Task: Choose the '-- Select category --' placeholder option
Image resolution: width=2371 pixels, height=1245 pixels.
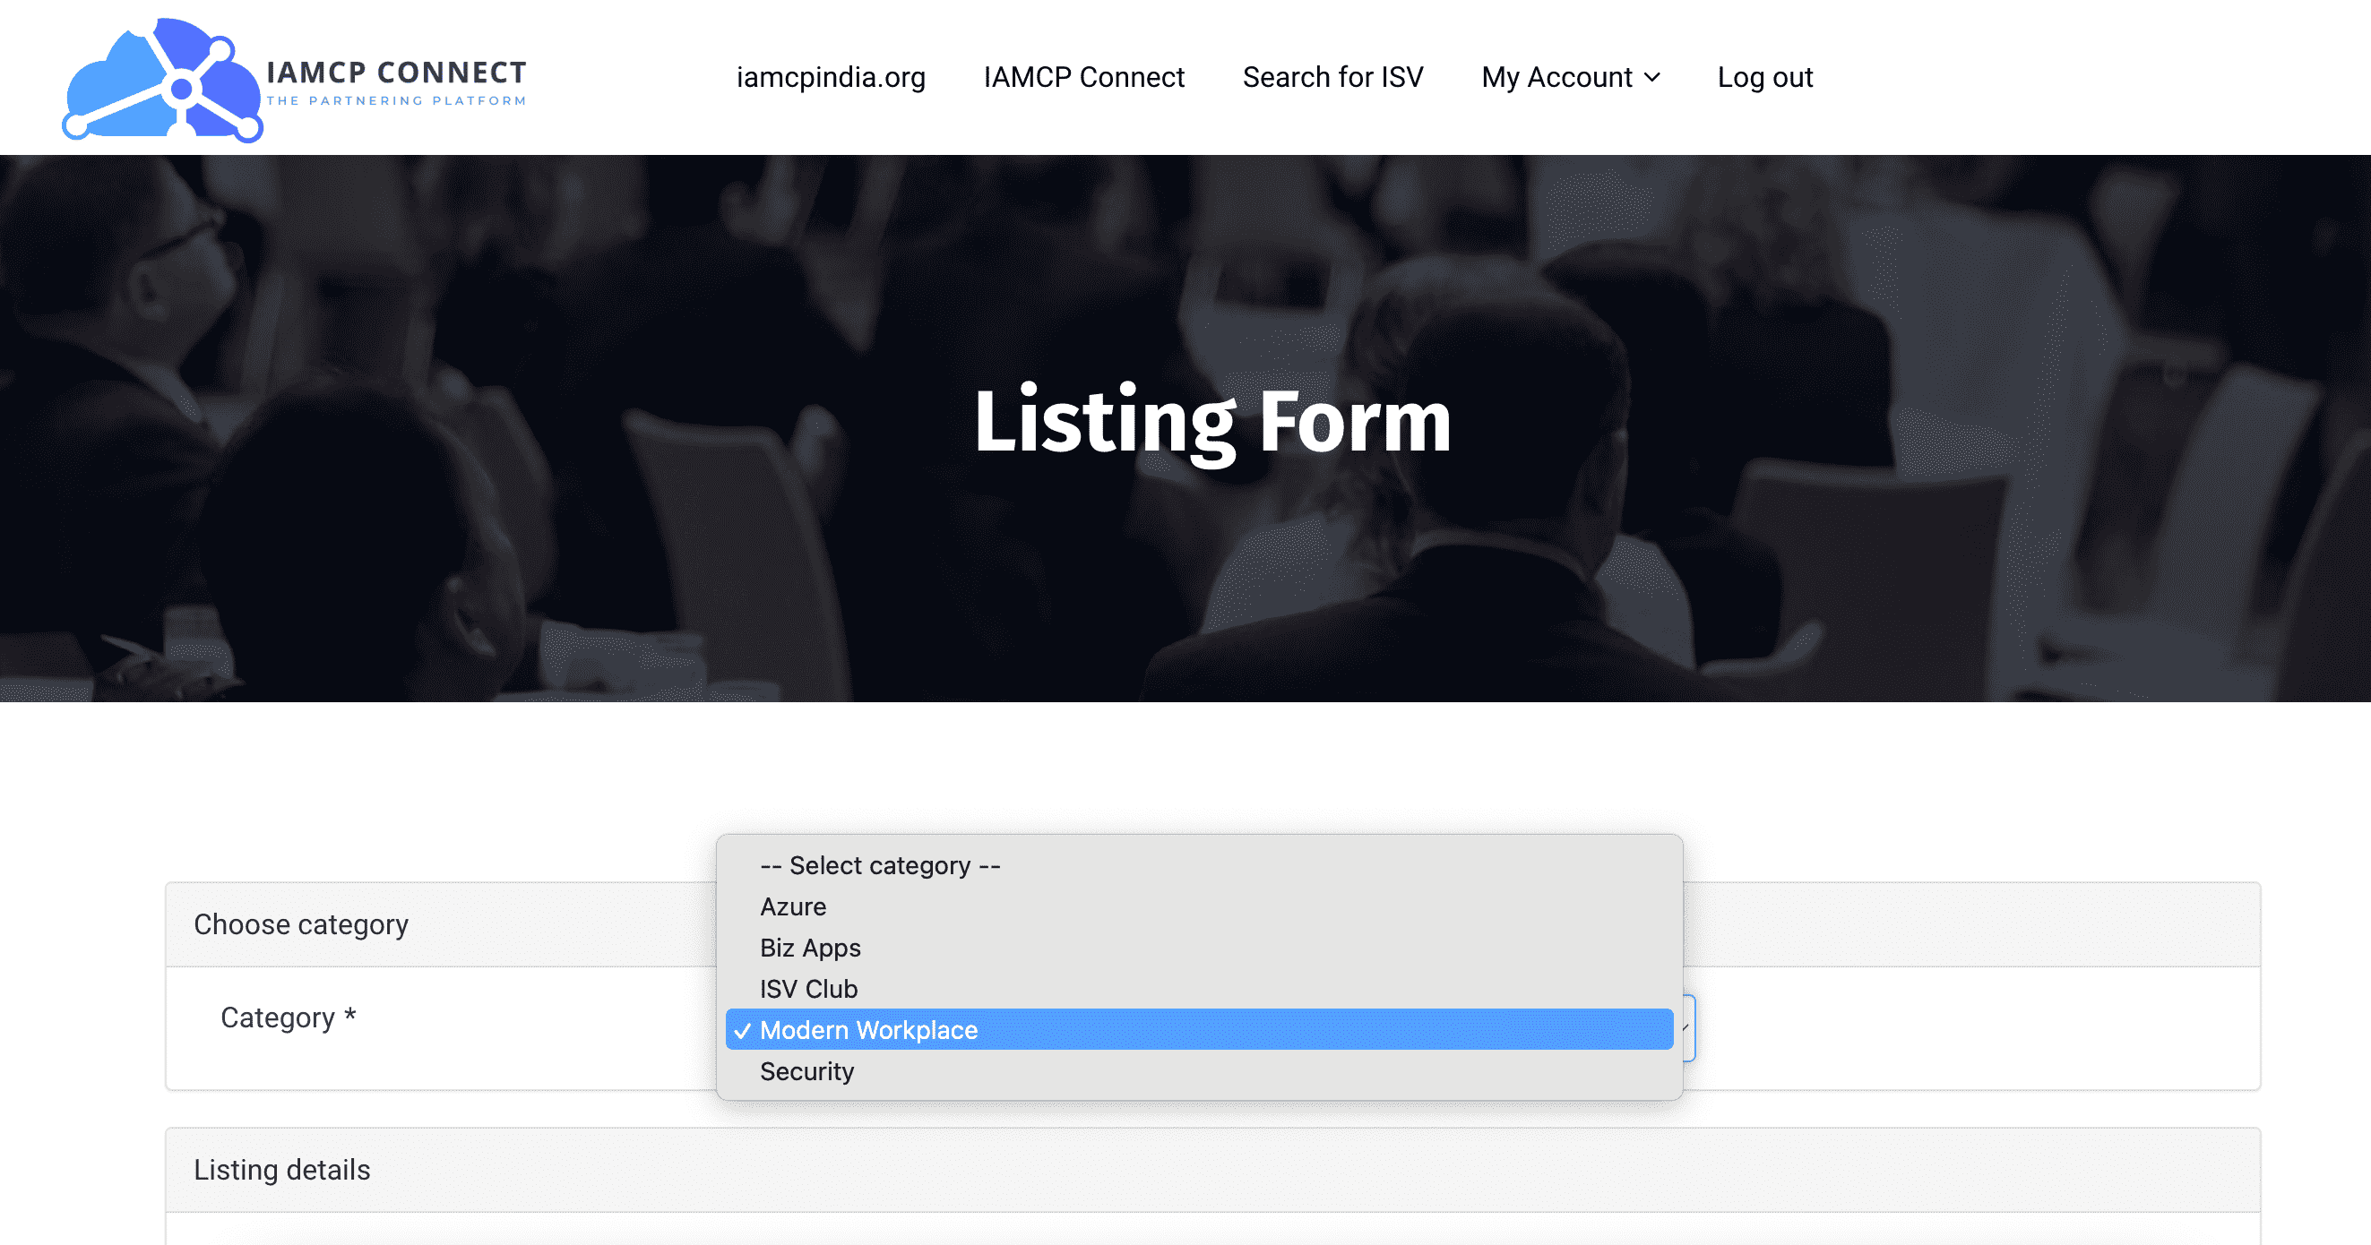Action: pyautogui.click(x=879, y=865)
